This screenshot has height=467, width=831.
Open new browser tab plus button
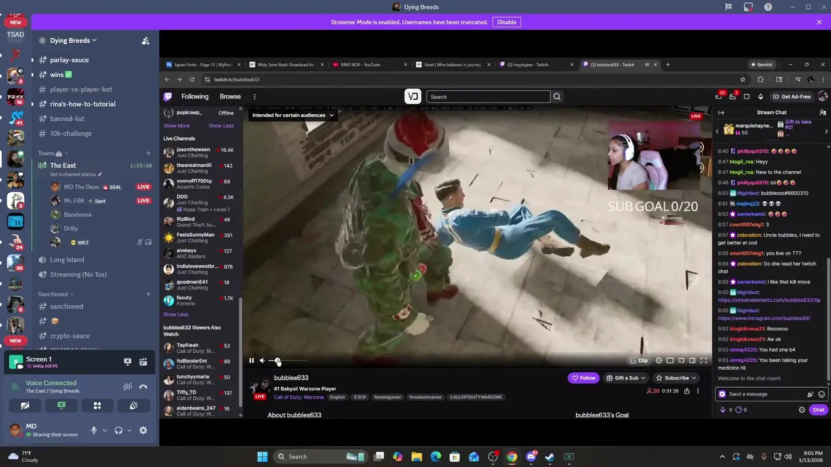click(x=667, y=65)
